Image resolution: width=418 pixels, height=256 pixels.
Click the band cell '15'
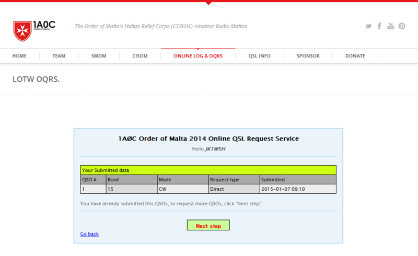point(132,189)
